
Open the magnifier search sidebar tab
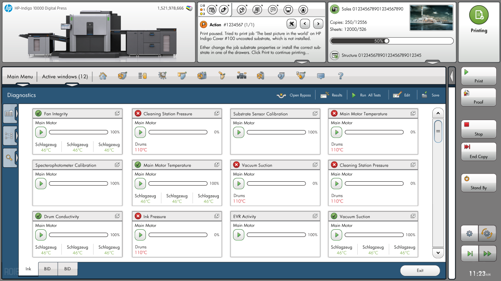click(9, 157)
